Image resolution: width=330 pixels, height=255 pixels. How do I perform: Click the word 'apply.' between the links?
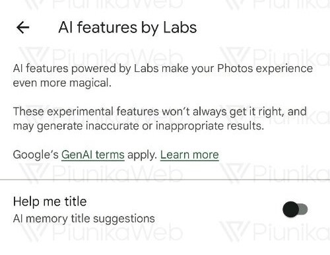[142, 155]
